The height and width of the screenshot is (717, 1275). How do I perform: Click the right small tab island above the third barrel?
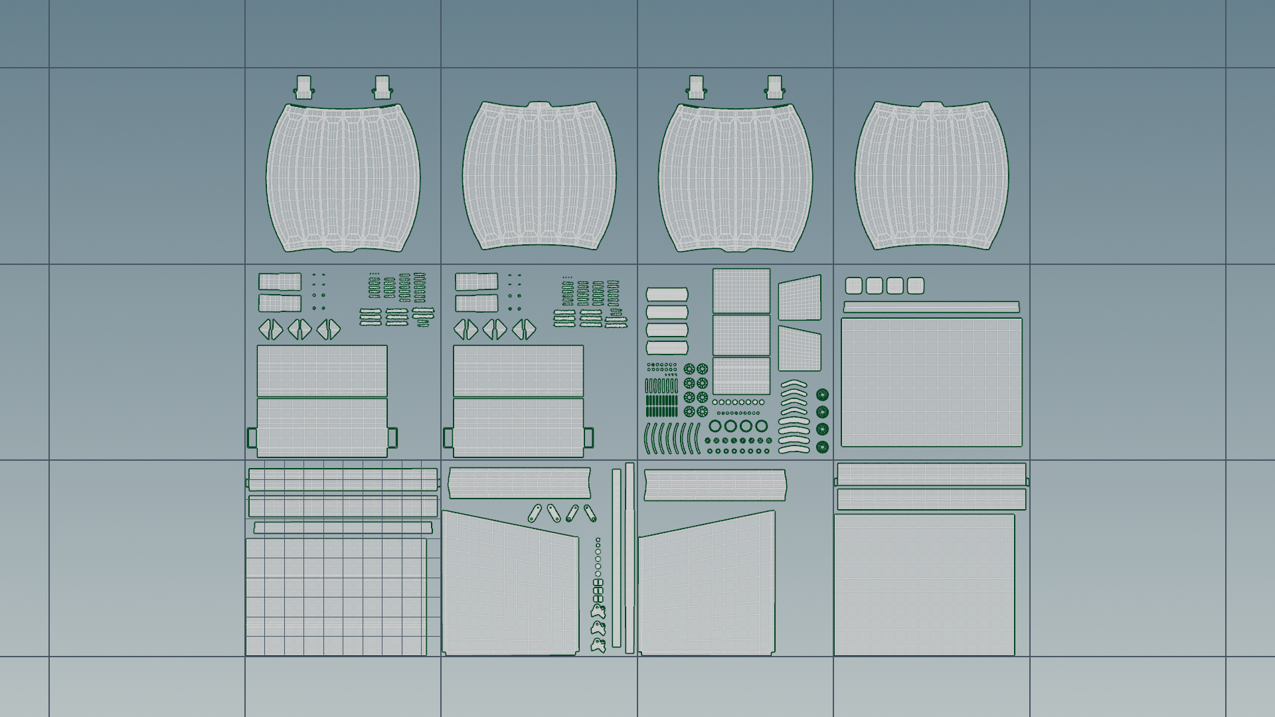tap(774, 88)
